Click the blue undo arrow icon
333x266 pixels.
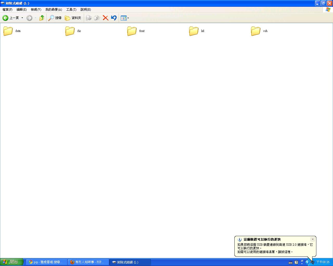point(114,18)
